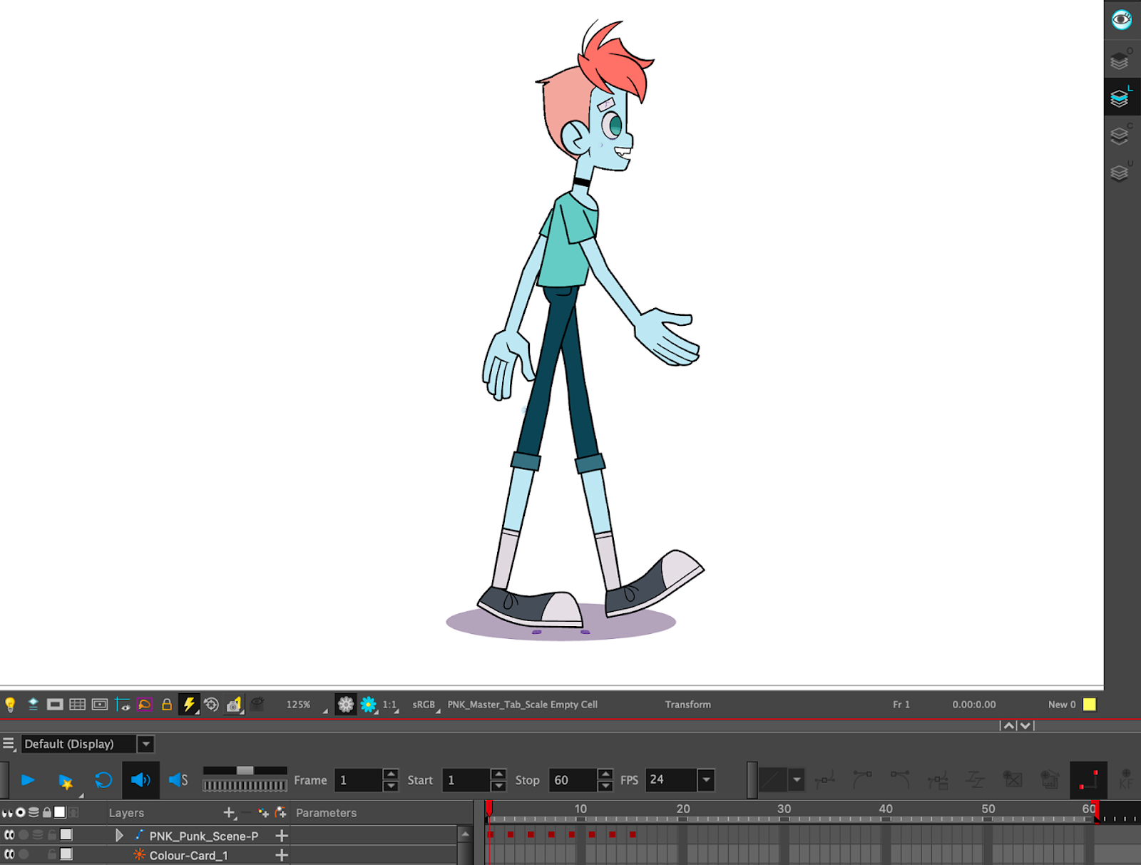
Task: Toggle visibility of Colour-Card_1 layer
Action: [x=9, y=854]
